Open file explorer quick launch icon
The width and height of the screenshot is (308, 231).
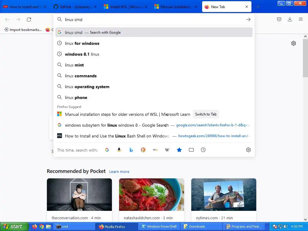pos(48,226)
